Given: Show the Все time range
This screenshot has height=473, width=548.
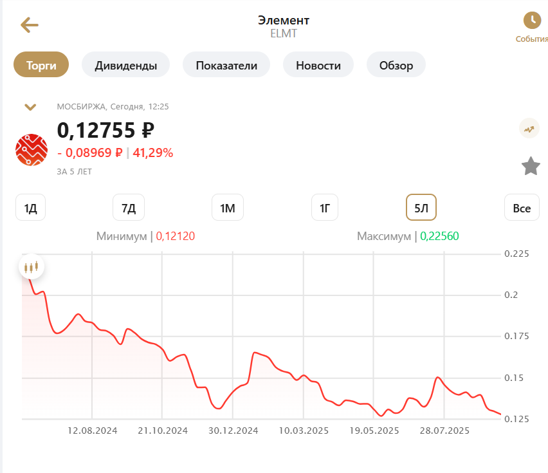Looking at the screenshot, I should point(522,208).
